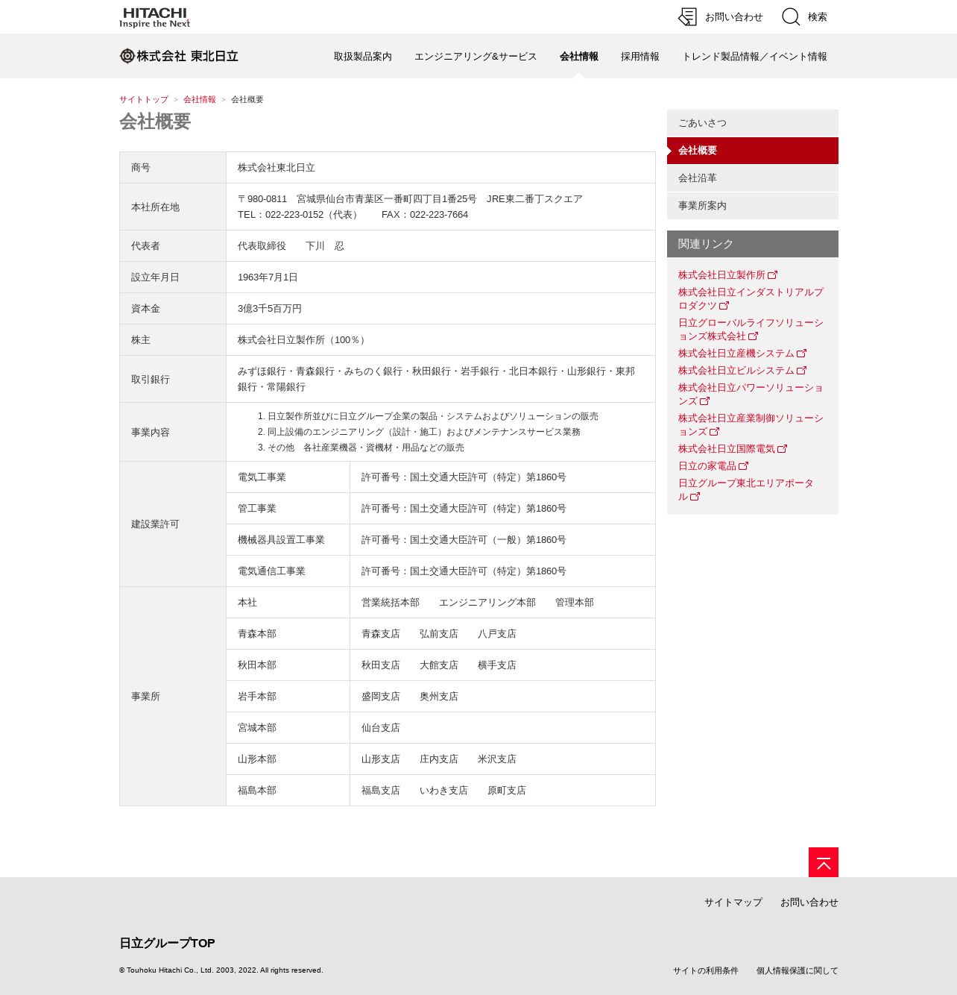The image size is (957, 995).
Task: Open the エンジニアリング&サービス menu item
Action: pos(476,57)
